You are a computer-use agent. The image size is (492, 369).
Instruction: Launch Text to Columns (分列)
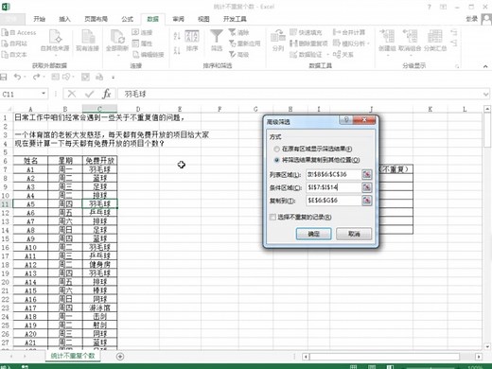[278, 41]
